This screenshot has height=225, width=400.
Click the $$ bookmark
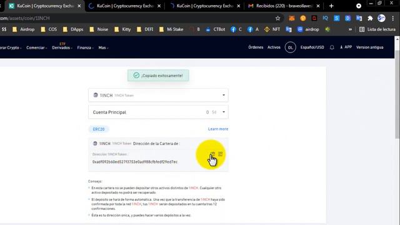4,29
